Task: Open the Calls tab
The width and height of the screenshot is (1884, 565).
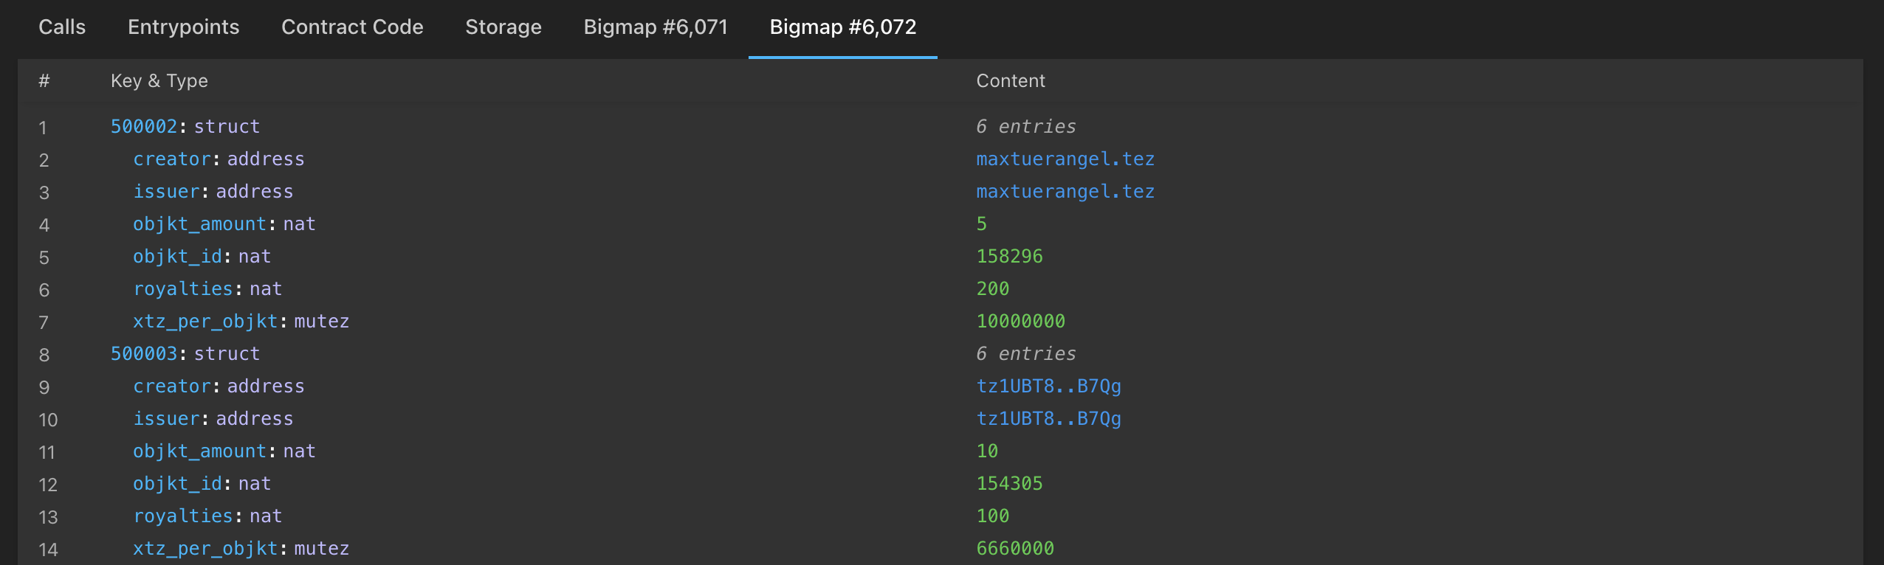Action: 62,27
